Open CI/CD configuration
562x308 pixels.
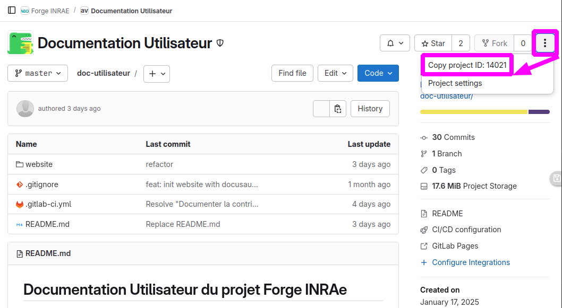[x=466, y=230]
